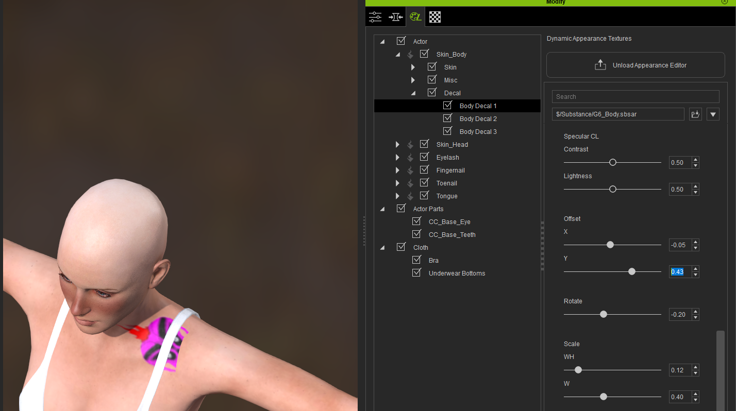
Task: Toggle the Toenail checkbox
Action: (x=424, y=182)
